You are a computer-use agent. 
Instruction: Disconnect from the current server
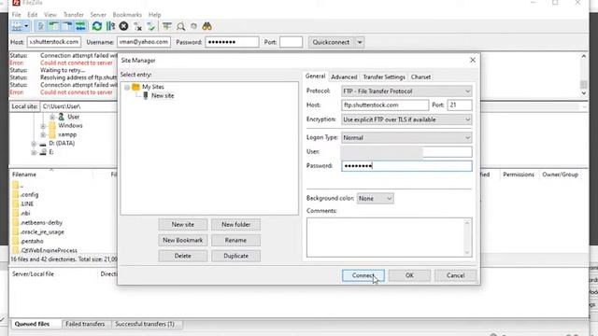tap(137, 26)
